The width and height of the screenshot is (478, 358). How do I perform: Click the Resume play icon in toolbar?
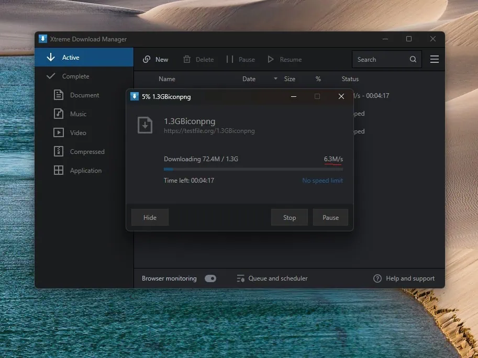click(x=270, y=60)
